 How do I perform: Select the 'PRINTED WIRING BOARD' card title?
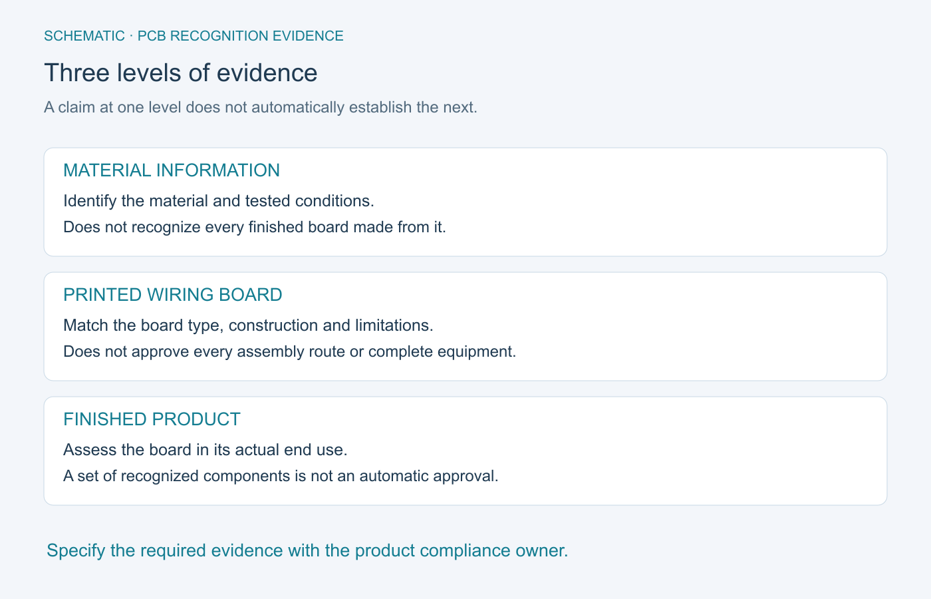(173, 295)
